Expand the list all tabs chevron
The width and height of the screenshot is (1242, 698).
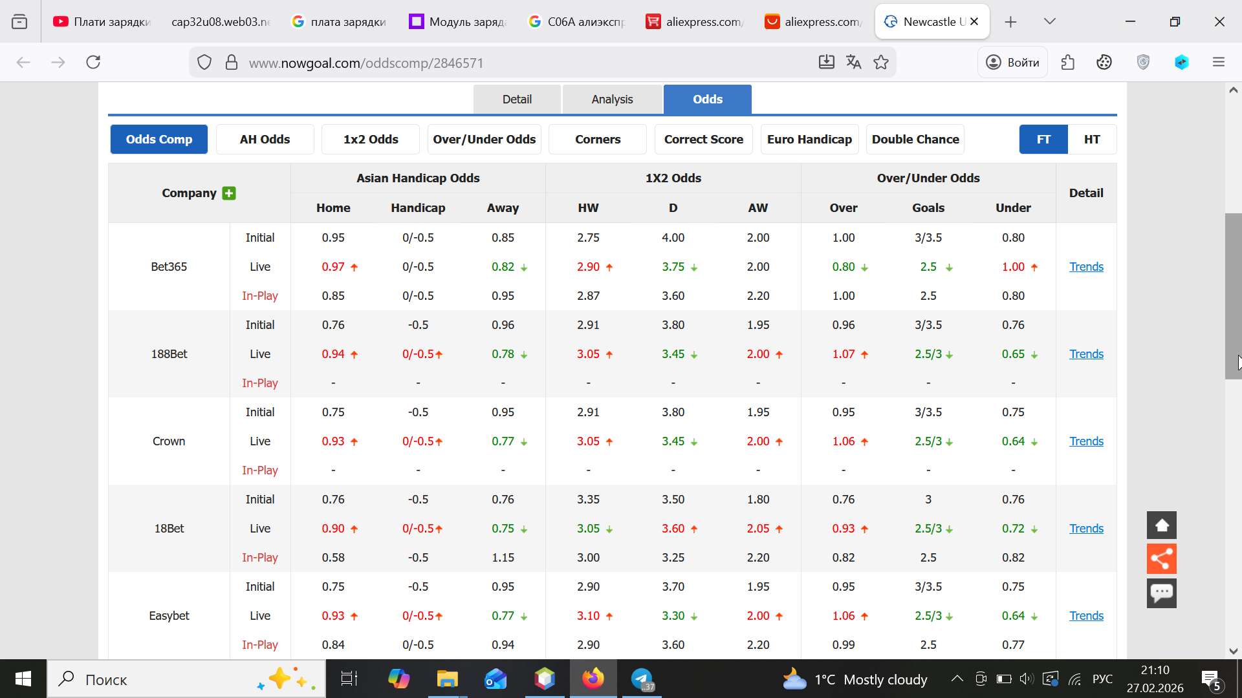[x=1049, y=21]
